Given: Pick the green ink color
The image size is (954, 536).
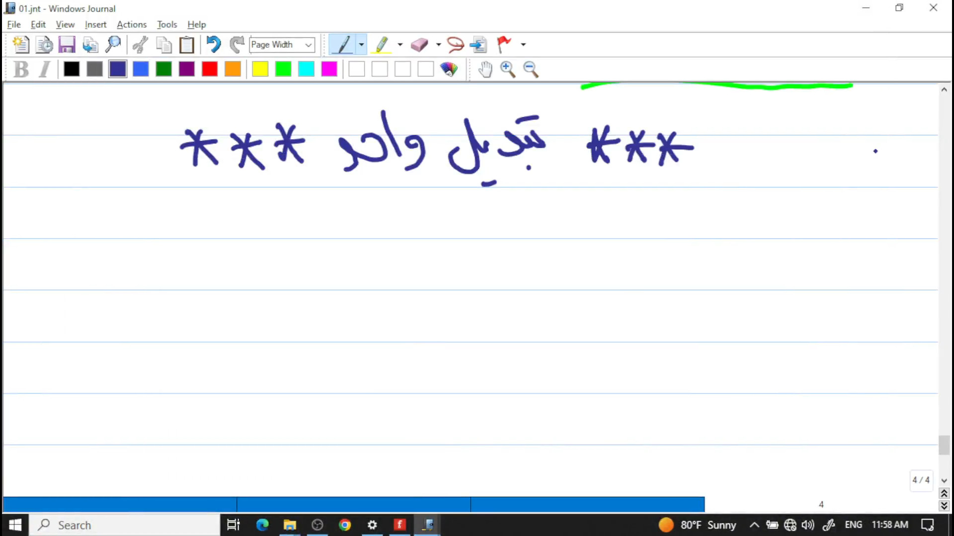Looking at the screenshot, I should 163,69.
